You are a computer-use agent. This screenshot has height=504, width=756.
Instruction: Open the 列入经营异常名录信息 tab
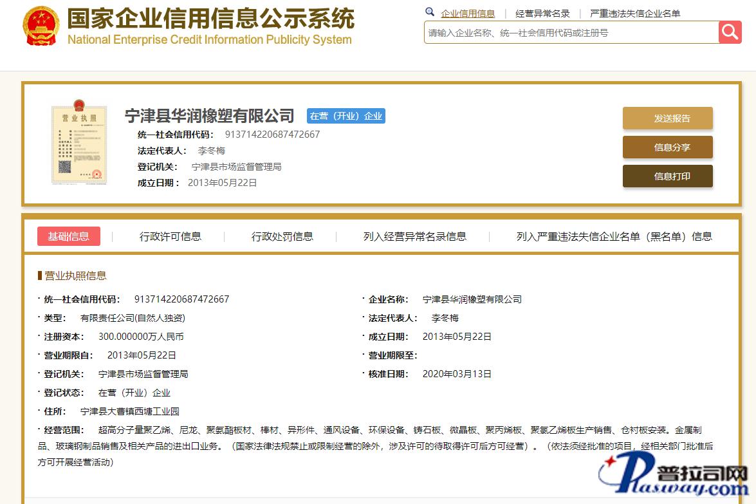click(x=415, y=236)
